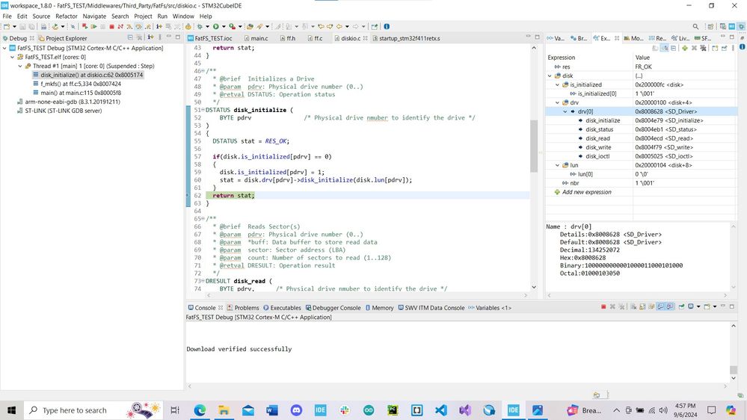747x420 pixels.
Task: Collapse the drv[0] expression node
Action: (565, 111)
